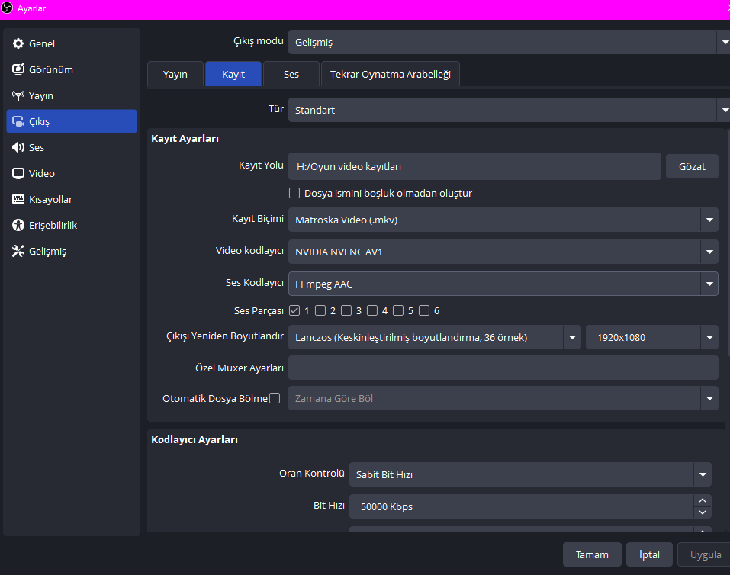730x575 pixels.
Task: Open Genel settings via gear icon
Action: (x=18, y=43)
